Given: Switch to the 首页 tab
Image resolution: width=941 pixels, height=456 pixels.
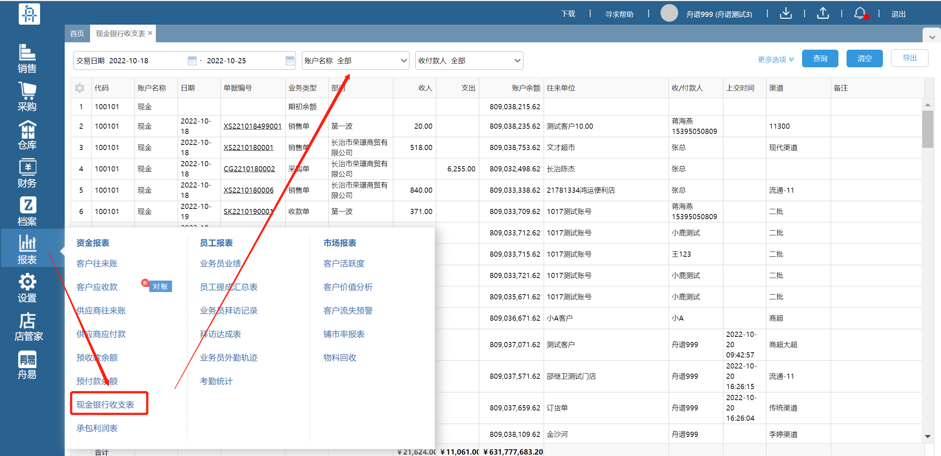Looking at the screenshot, I should (77, 33).
